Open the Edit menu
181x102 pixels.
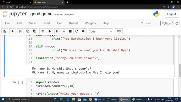pyautogui.click(x=20, y=23)
